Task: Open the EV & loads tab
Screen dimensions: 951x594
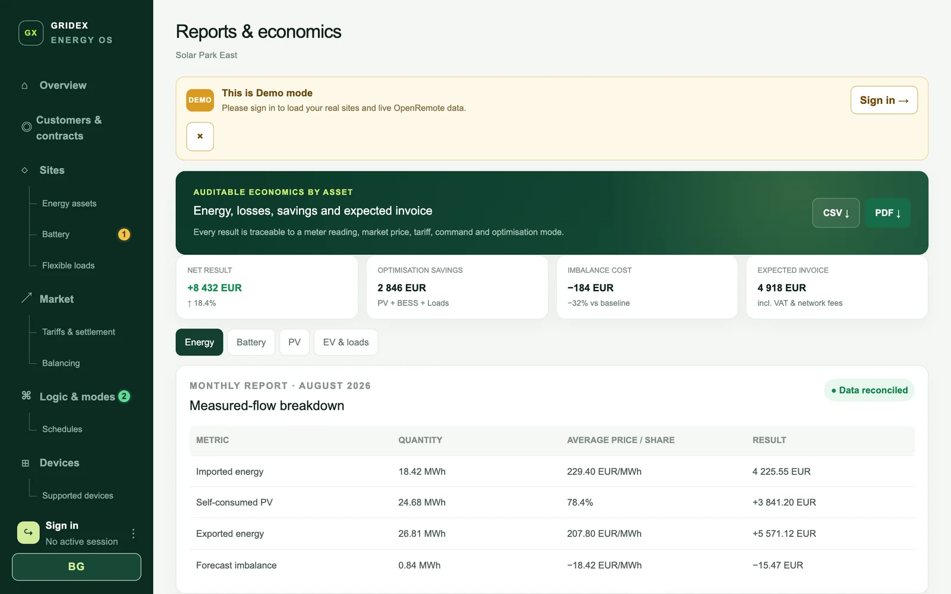Action: pos(346,342)
